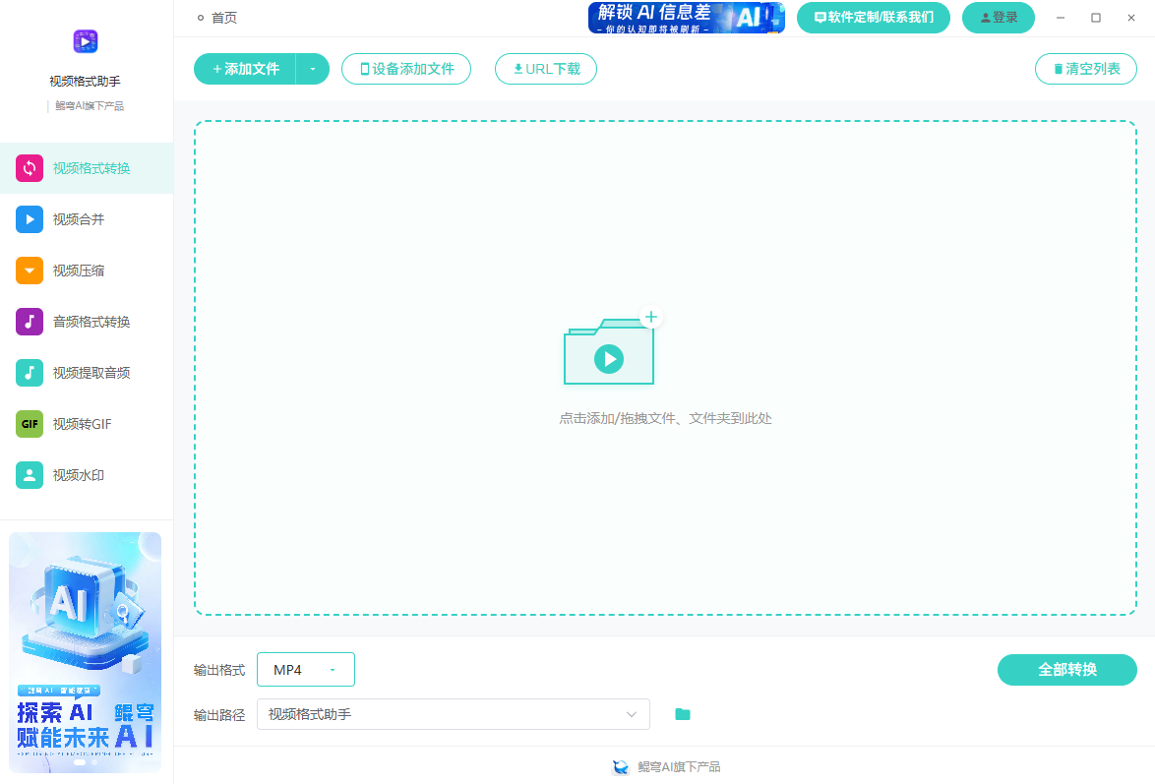Expand the 添加文件 button dropdown arrow
Image resolution: width=1155 pixels, height=784 pixels.
click(313, 69)
